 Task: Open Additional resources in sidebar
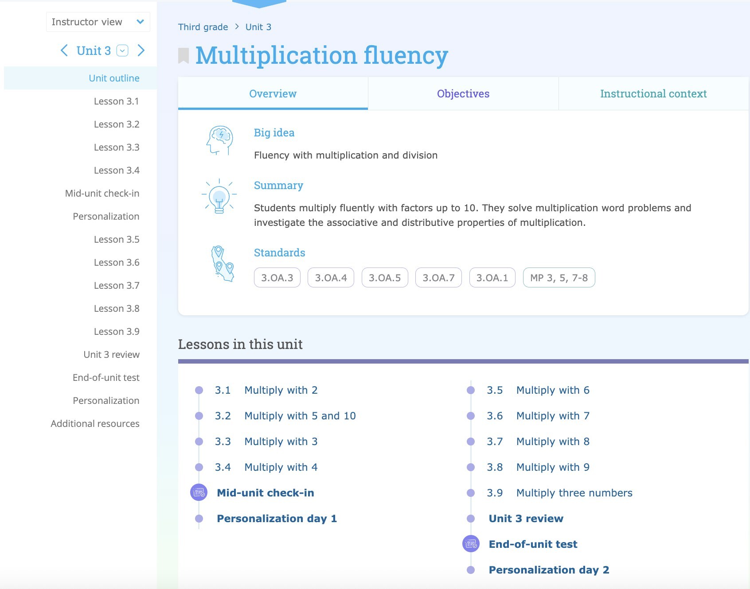click(x=95, y=424)
